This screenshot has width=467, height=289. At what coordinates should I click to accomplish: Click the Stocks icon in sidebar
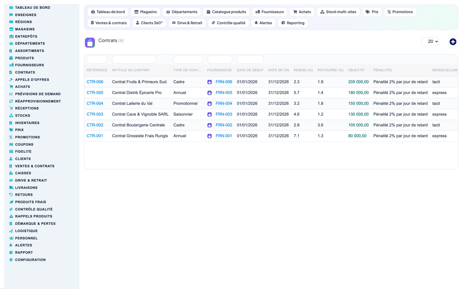11,115
